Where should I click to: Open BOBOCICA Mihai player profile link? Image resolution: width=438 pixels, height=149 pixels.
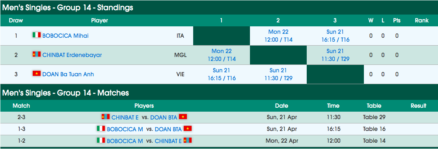pyautogui.click(x=66, y=36)
